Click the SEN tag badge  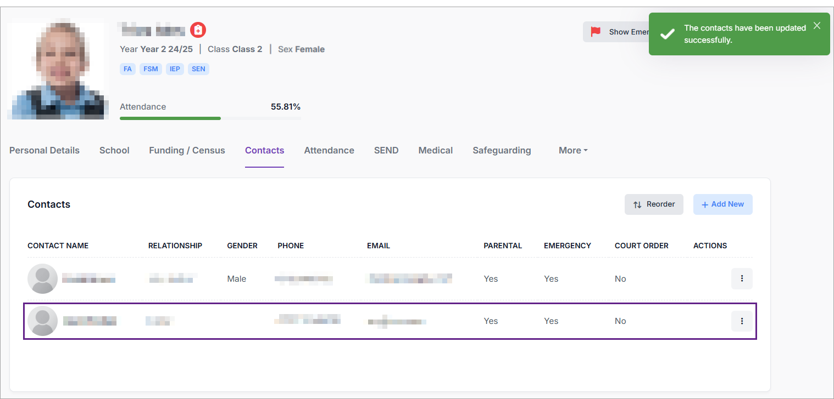pyautogui.click(x=198, y=69)
